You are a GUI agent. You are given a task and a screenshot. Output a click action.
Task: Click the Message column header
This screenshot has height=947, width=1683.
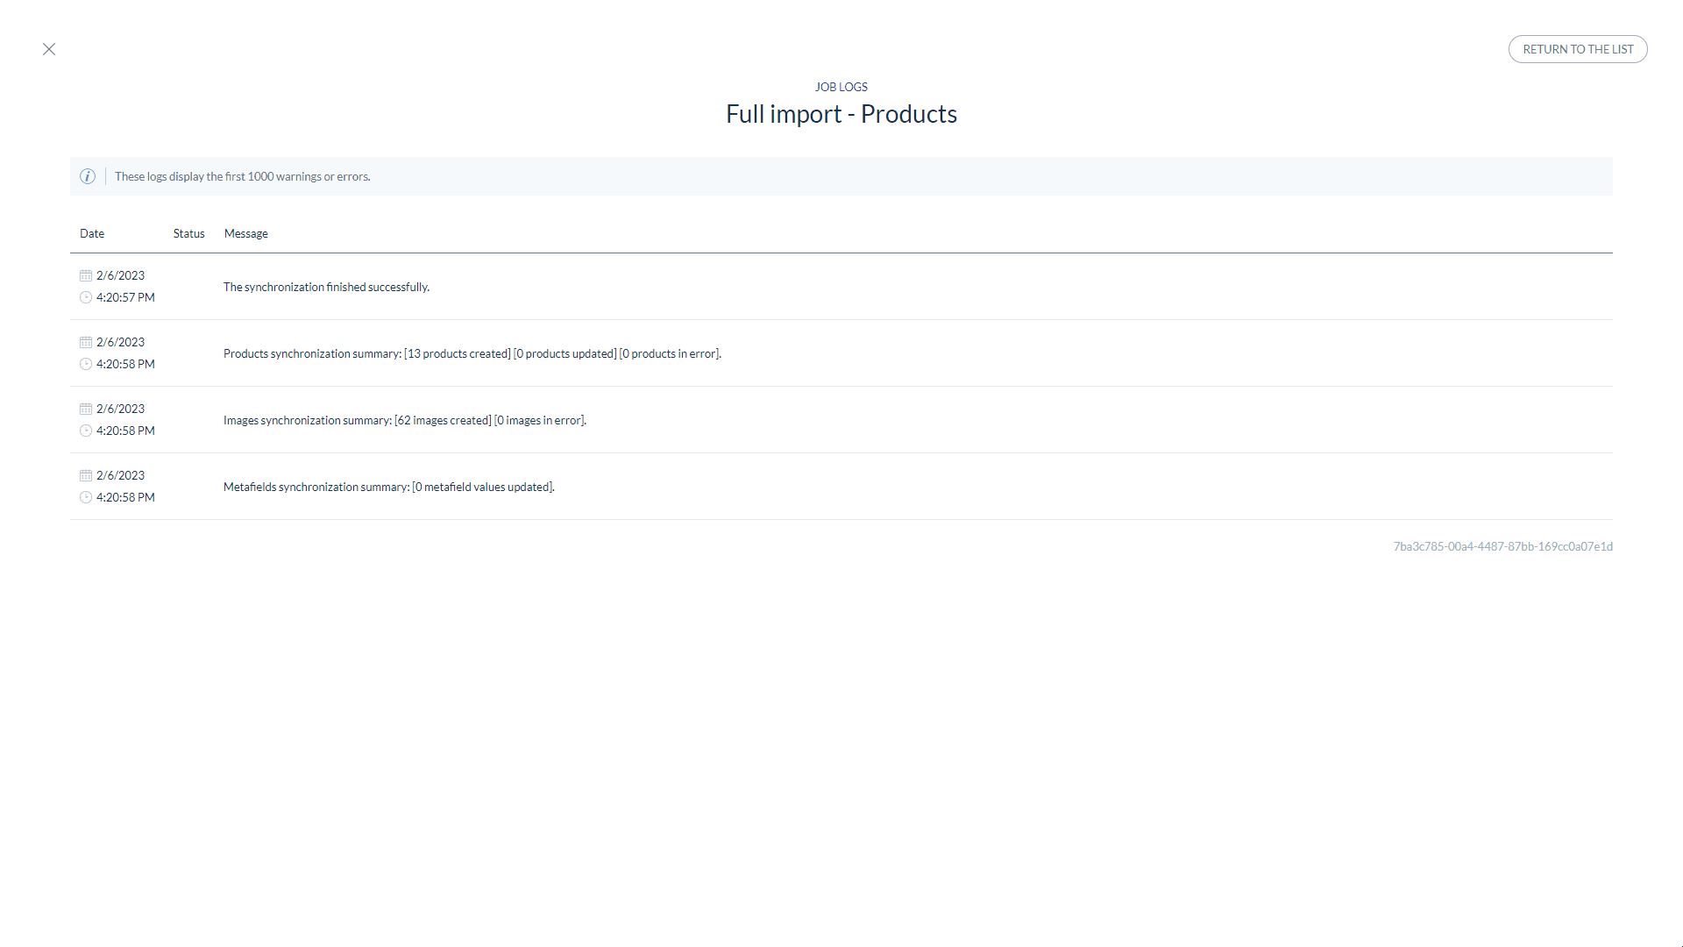pos(246,233)
